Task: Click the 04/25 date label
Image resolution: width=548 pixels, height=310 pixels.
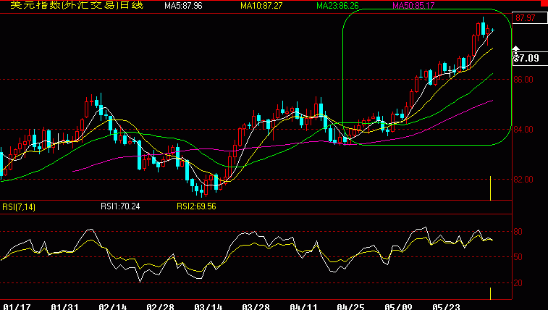Action: (350, 307)
